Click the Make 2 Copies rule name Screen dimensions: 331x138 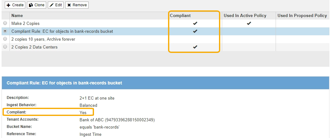point(25,23)
